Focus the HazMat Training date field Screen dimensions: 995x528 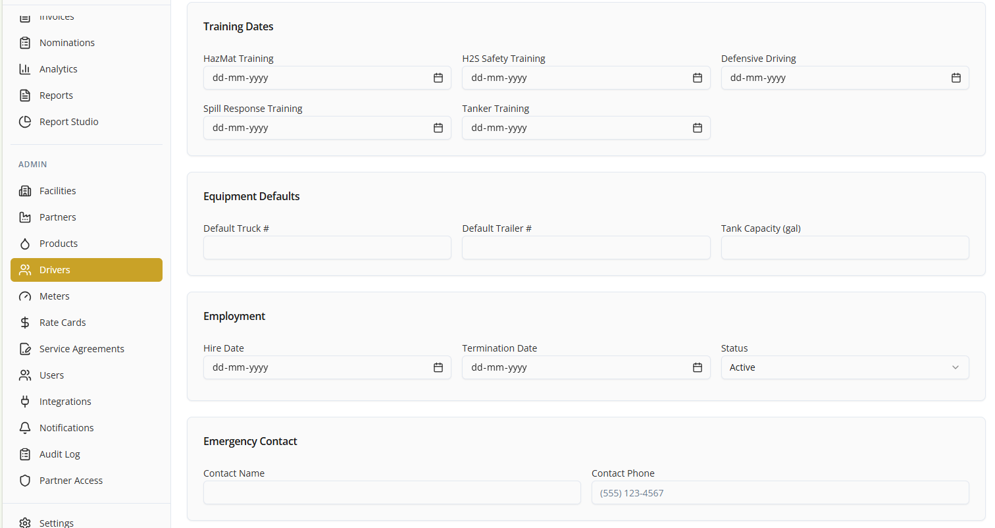coord(327,78)
